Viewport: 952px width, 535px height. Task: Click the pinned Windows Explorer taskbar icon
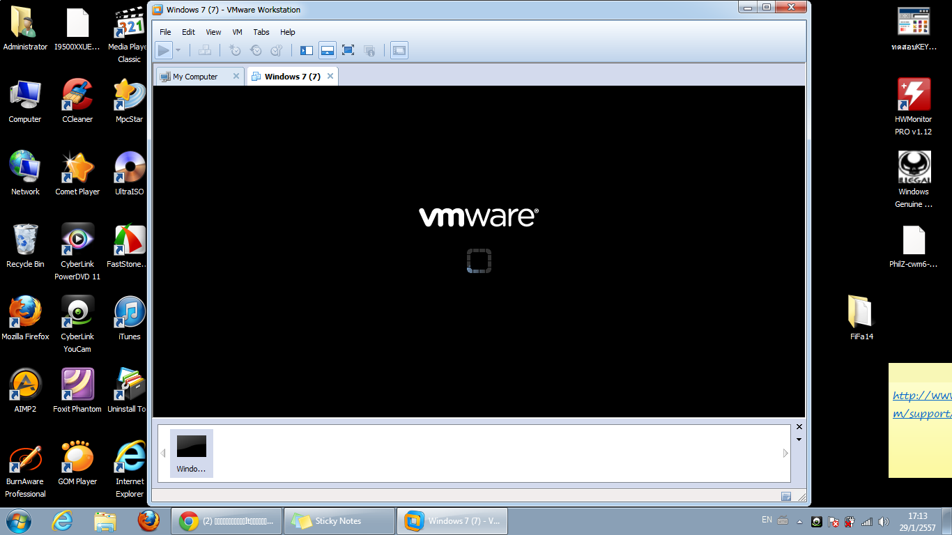[105, 521]
